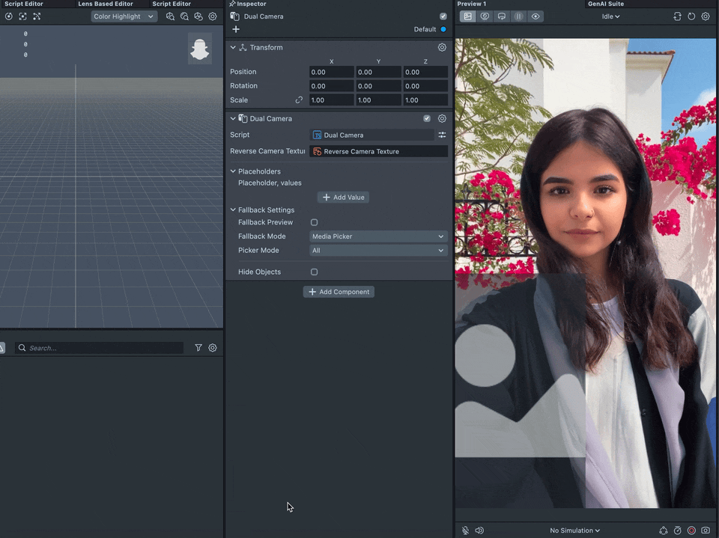Screen dimensions: 719x538
Task: Start recording with the red record button
Action: click(691, 531)
